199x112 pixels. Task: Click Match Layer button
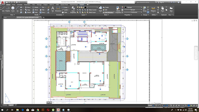[x=91, y=12]
